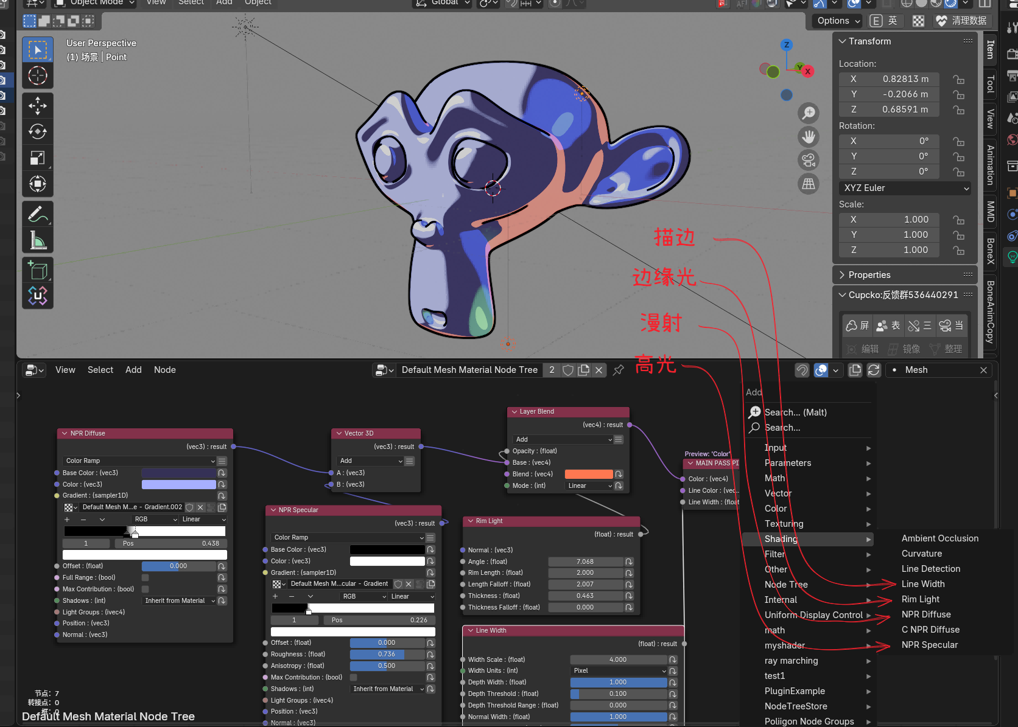Select the Move tool in viewport toolbar
The width and height of the screenshot is (1018, 727).
[38, 106]
